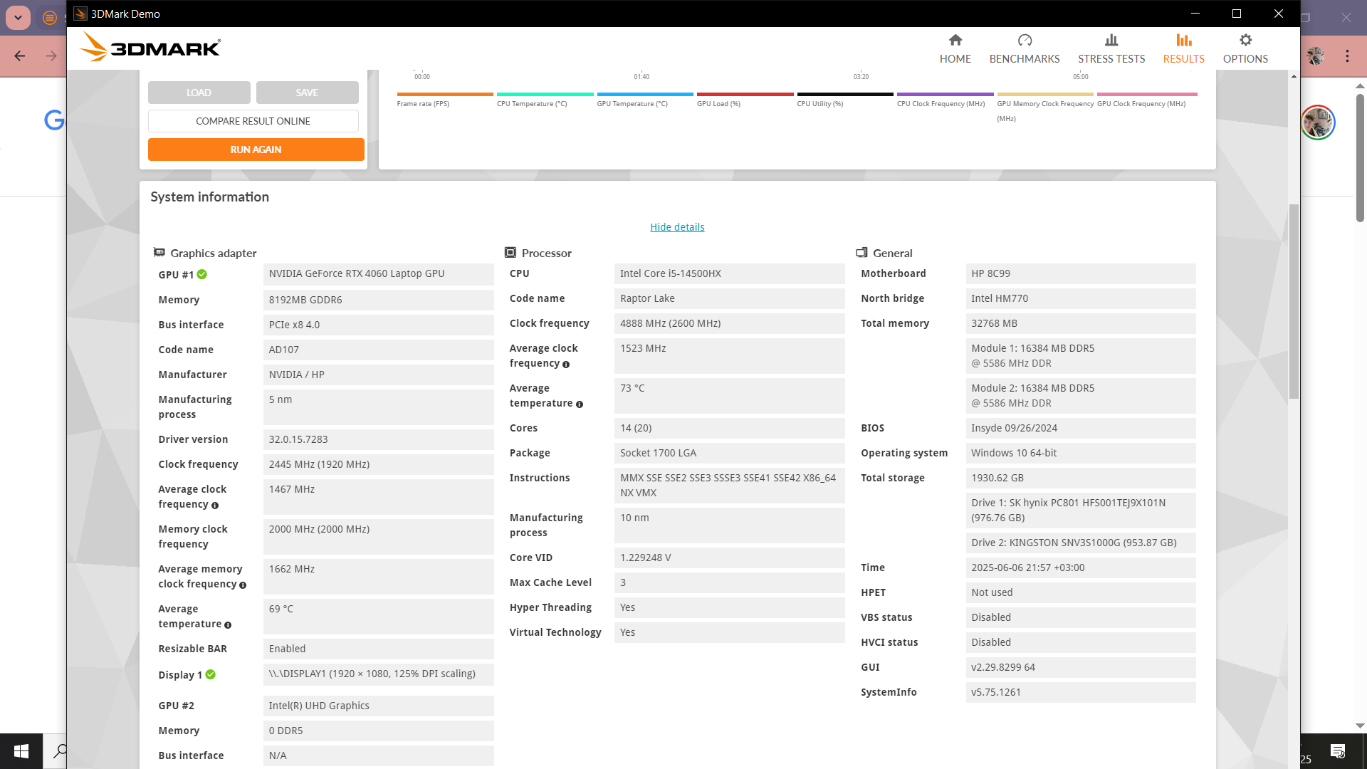Click green check next to GPU #1
Viewport: 1367px width, 769px height.
click(202, 274)
